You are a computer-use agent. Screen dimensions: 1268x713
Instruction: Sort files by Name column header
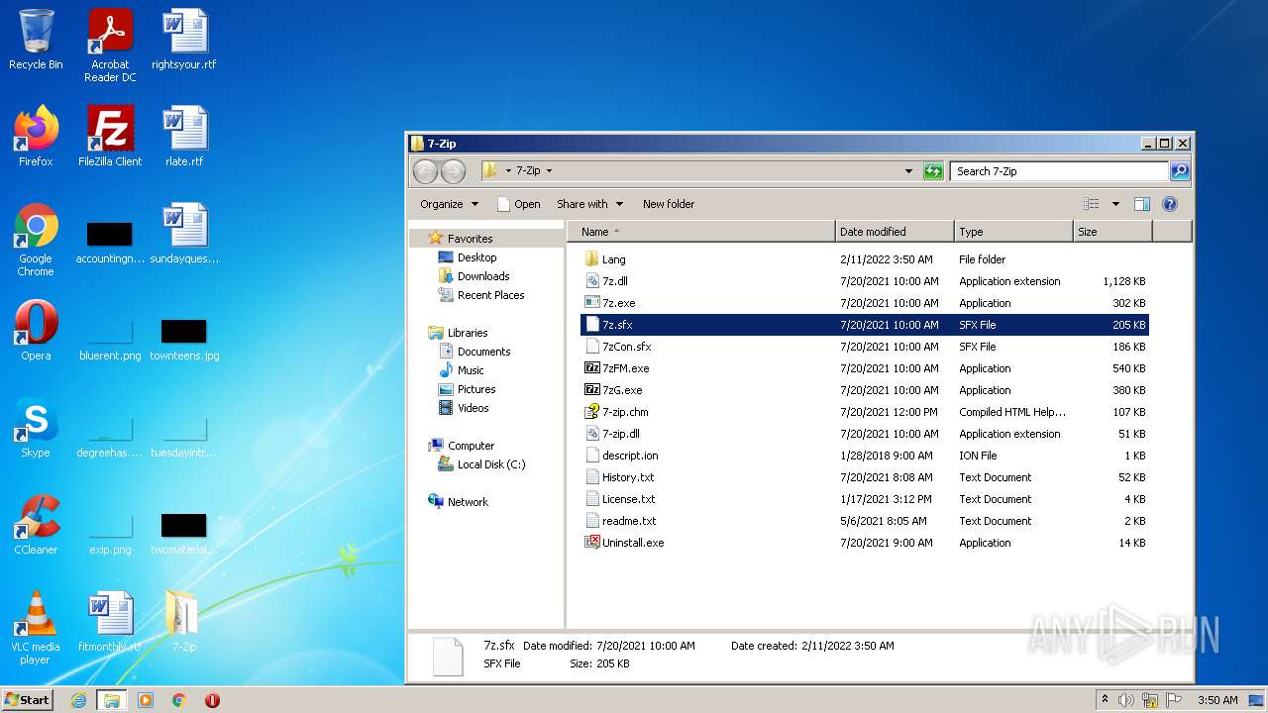(x=701, y=232)
